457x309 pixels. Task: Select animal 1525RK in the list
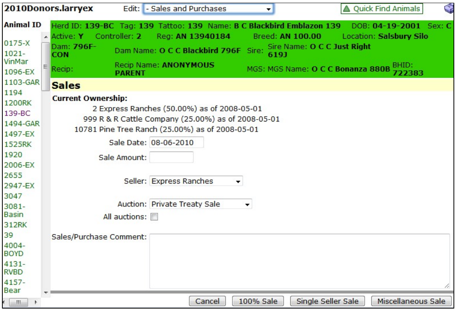pos(18,144)
